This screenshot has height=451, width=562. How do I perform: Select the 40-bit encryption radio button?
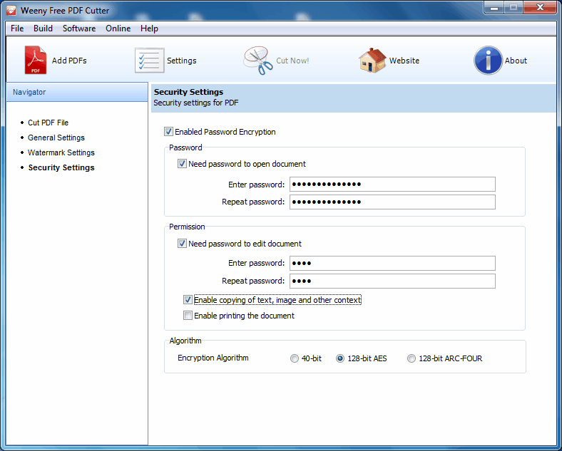pyautogui.click(x=295, y=358)
